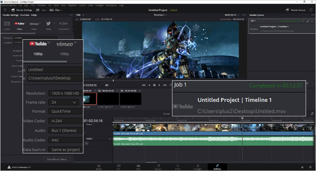The width and height of the screenshot is (316, 171).
Task: Toggle the viewer volume speaker icon
Action: point(107,85)
